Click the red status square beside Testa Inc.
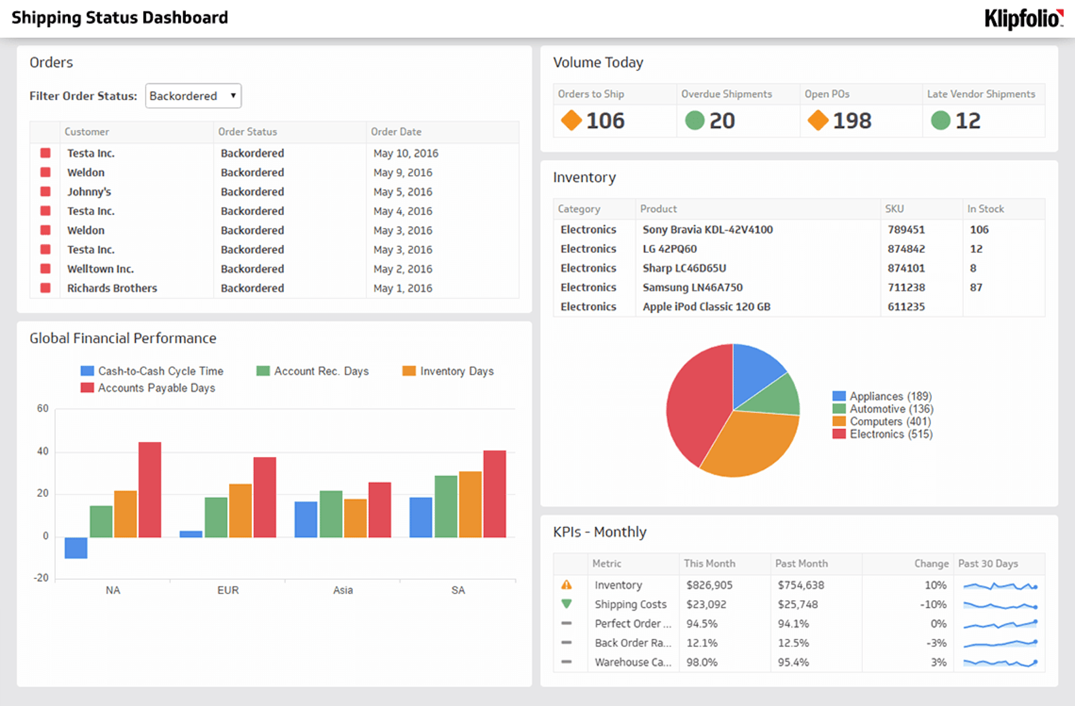This screenshot has width=1075, height=706. click(x=45, y=153)
